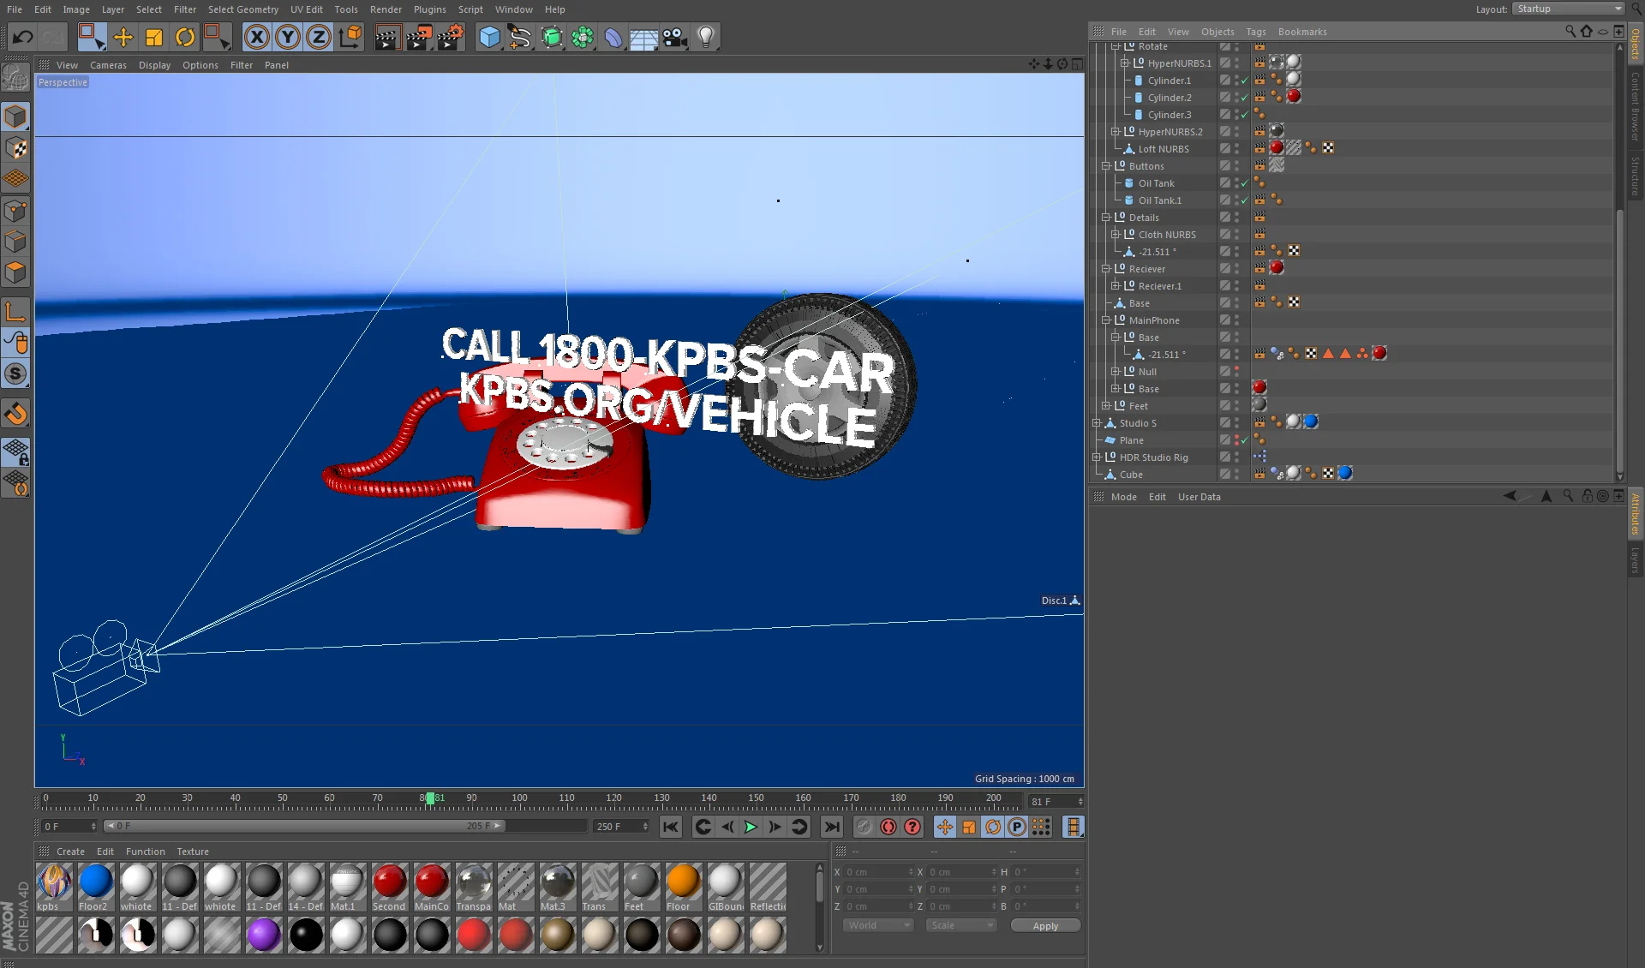The image size is (1645, 968).
Task: Open the Render menu
Action: pos(386,9)
